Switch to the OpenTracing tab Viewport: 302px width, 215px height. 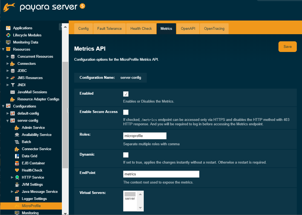214,29
